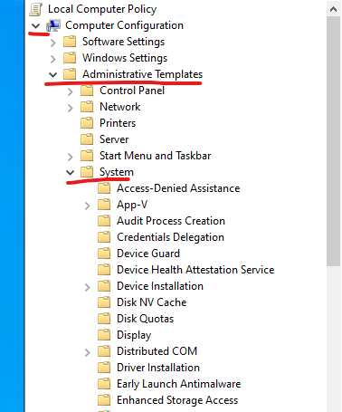Click the Control Panel folder icon
The image size is (342, 412).
(87, 91)
